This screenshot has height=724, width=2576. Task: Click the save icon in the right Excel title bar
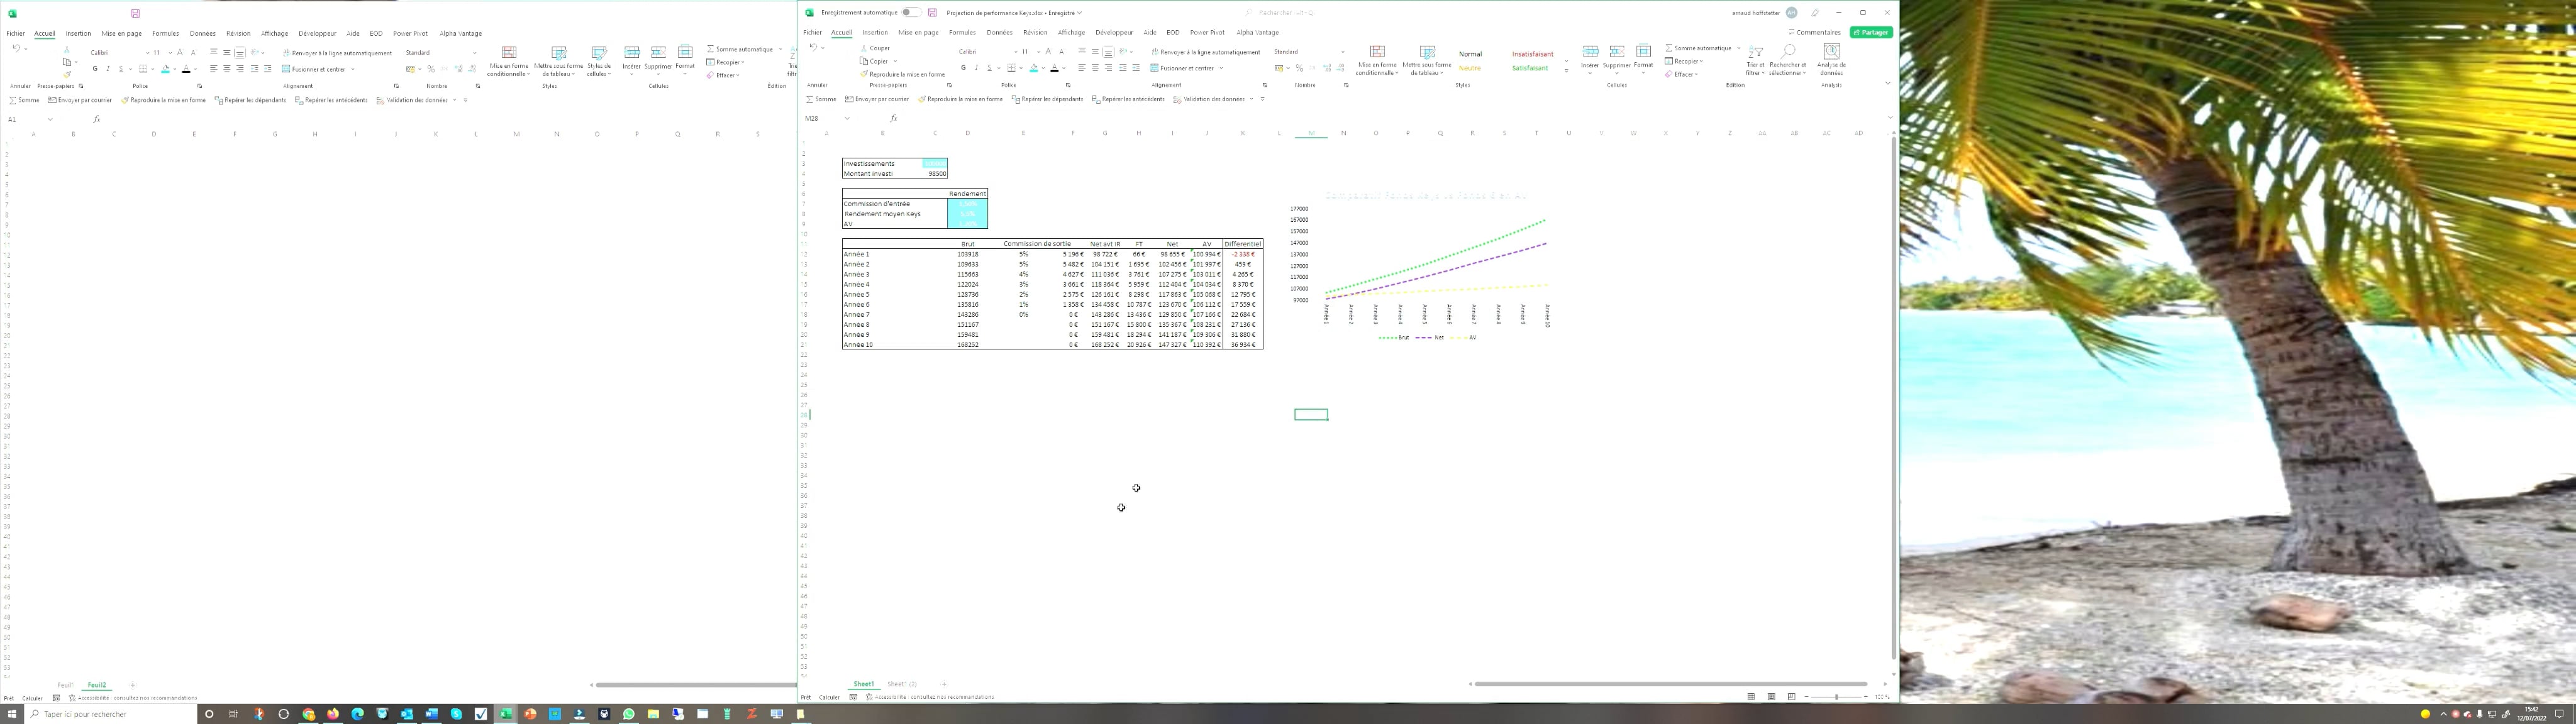coord(932,13)
